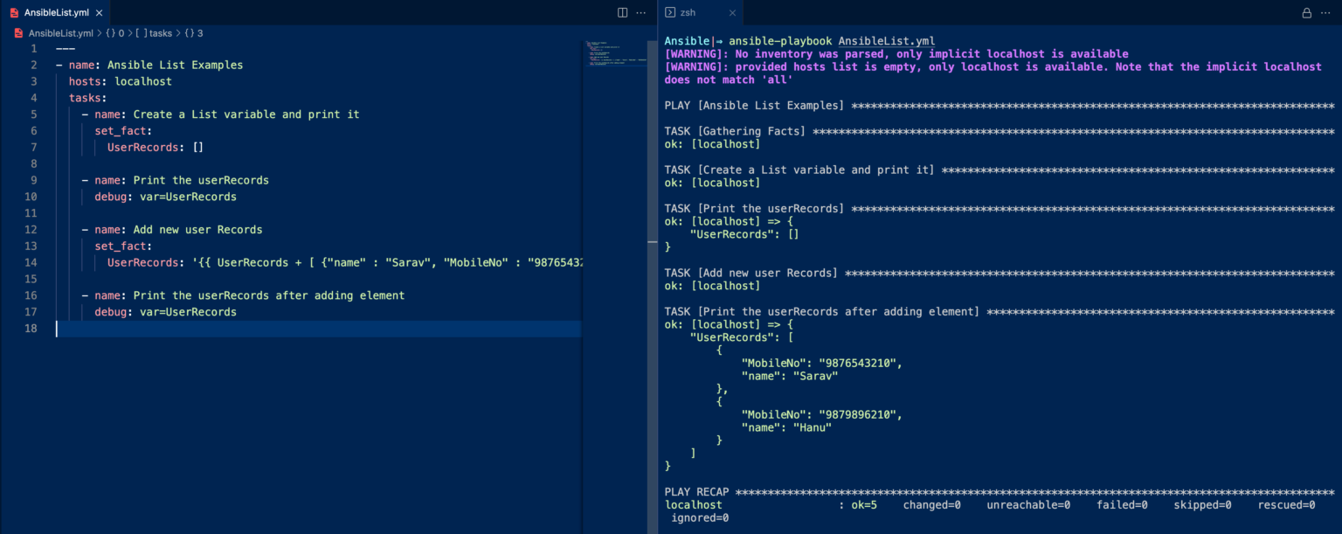Close the AnsibleList.yml editor tab
Screen dimensions: 1342x534
[99, 12]
